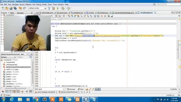Switch to the crazydevphsendmessage.java tab
Viewport: 181px width, 102px height.
point(124,13)
